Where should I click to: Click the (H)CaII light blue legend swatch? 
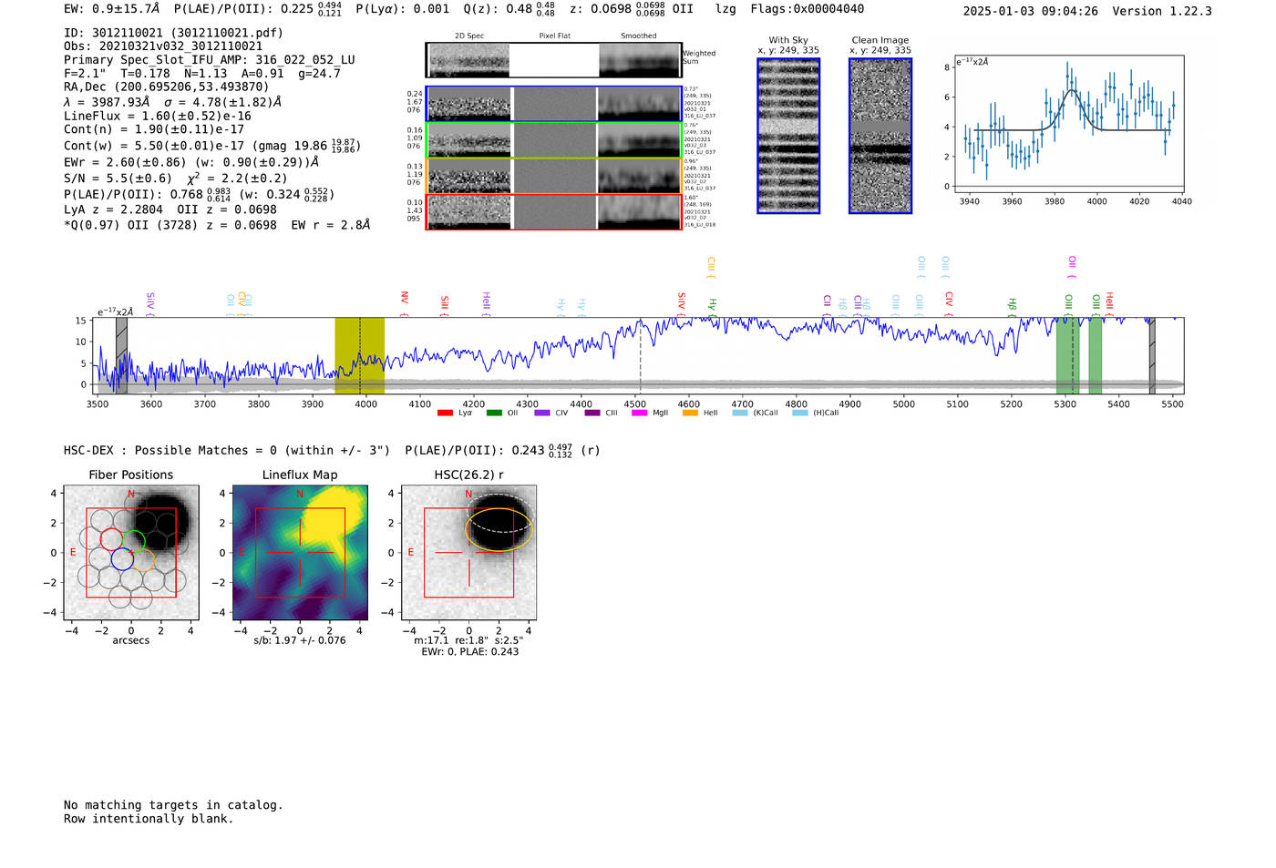pyautogui.click(x=799, y=414)
